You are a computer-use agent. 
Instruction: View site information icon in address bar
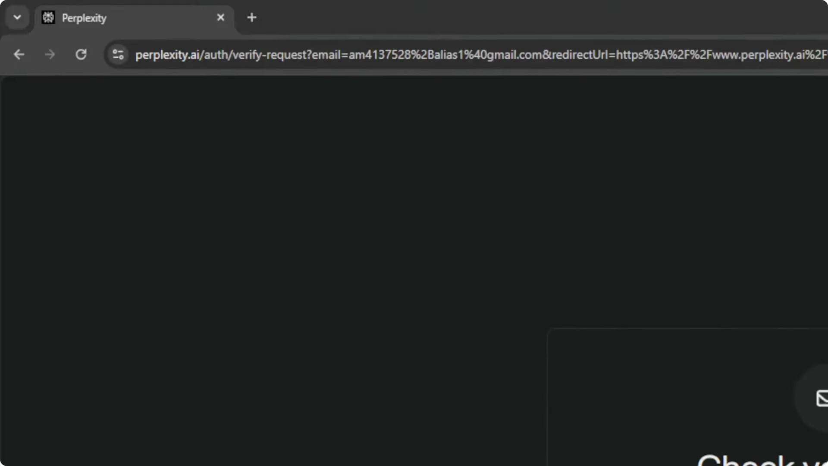pyautogui.click(x=118, y=55)
